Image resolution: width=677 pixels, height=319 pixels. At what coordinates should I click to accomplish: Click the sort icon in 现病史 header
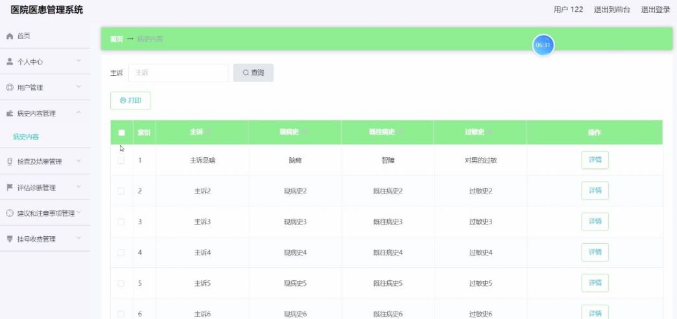coord(305,133)
